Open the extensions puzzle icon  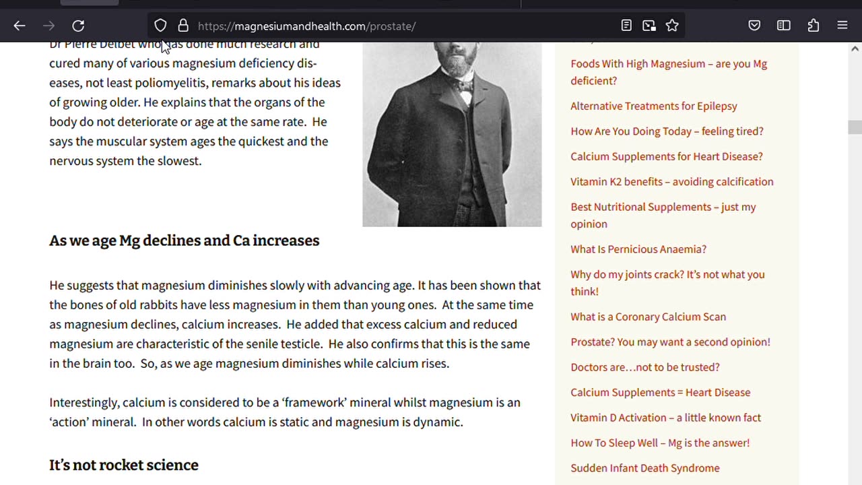814,26
